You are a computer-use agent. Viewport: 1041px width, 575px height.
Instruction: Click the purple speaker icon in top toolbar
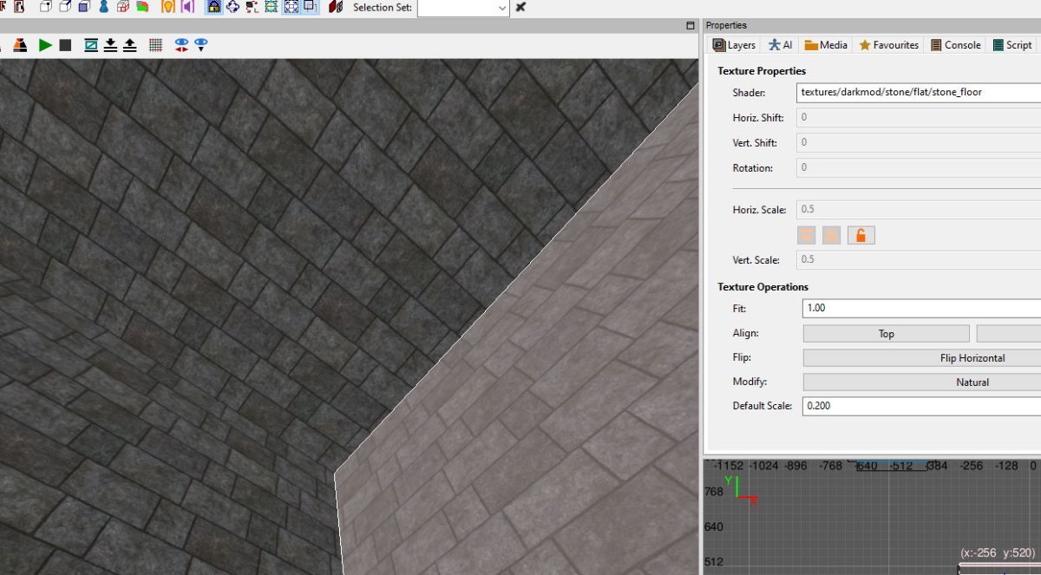click(x=187, y=7)
